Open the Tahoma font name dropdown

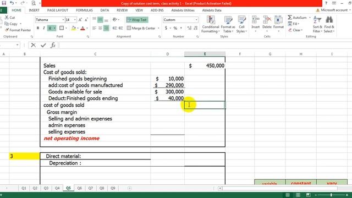click(x=63, y=20)
